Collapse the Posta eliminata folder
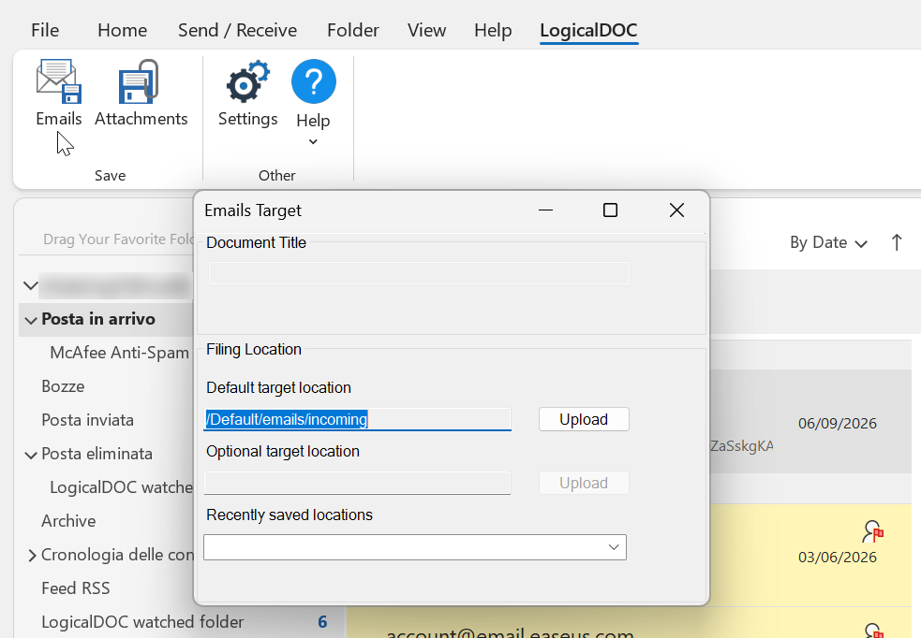 [x=31, y=455]
